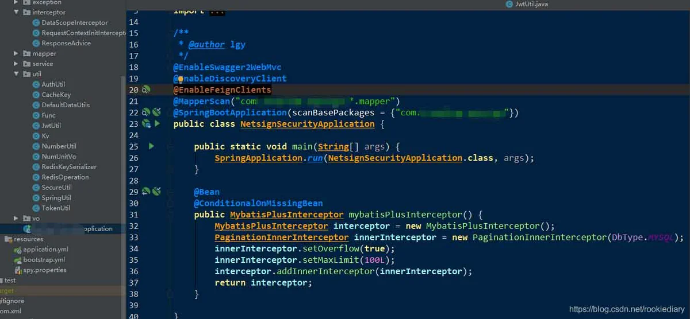The image size is (690, 319).
Task: Expand the vo folder
Action: 17,219
